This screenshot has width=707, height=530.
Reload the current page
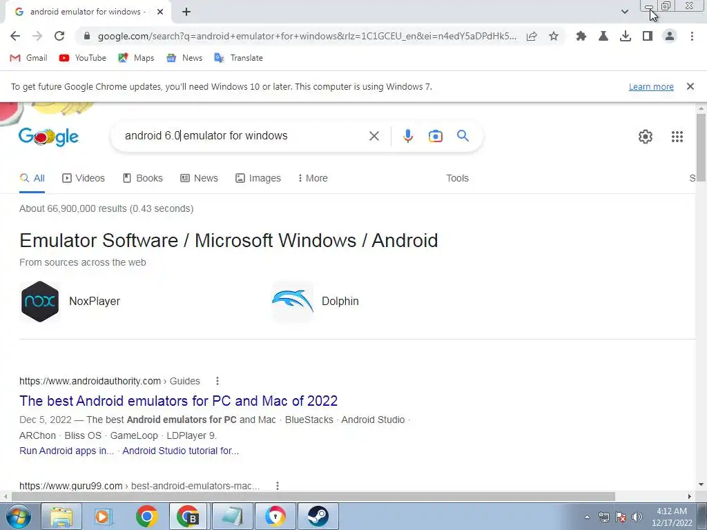pyautogui.click(x=59, y=36)
